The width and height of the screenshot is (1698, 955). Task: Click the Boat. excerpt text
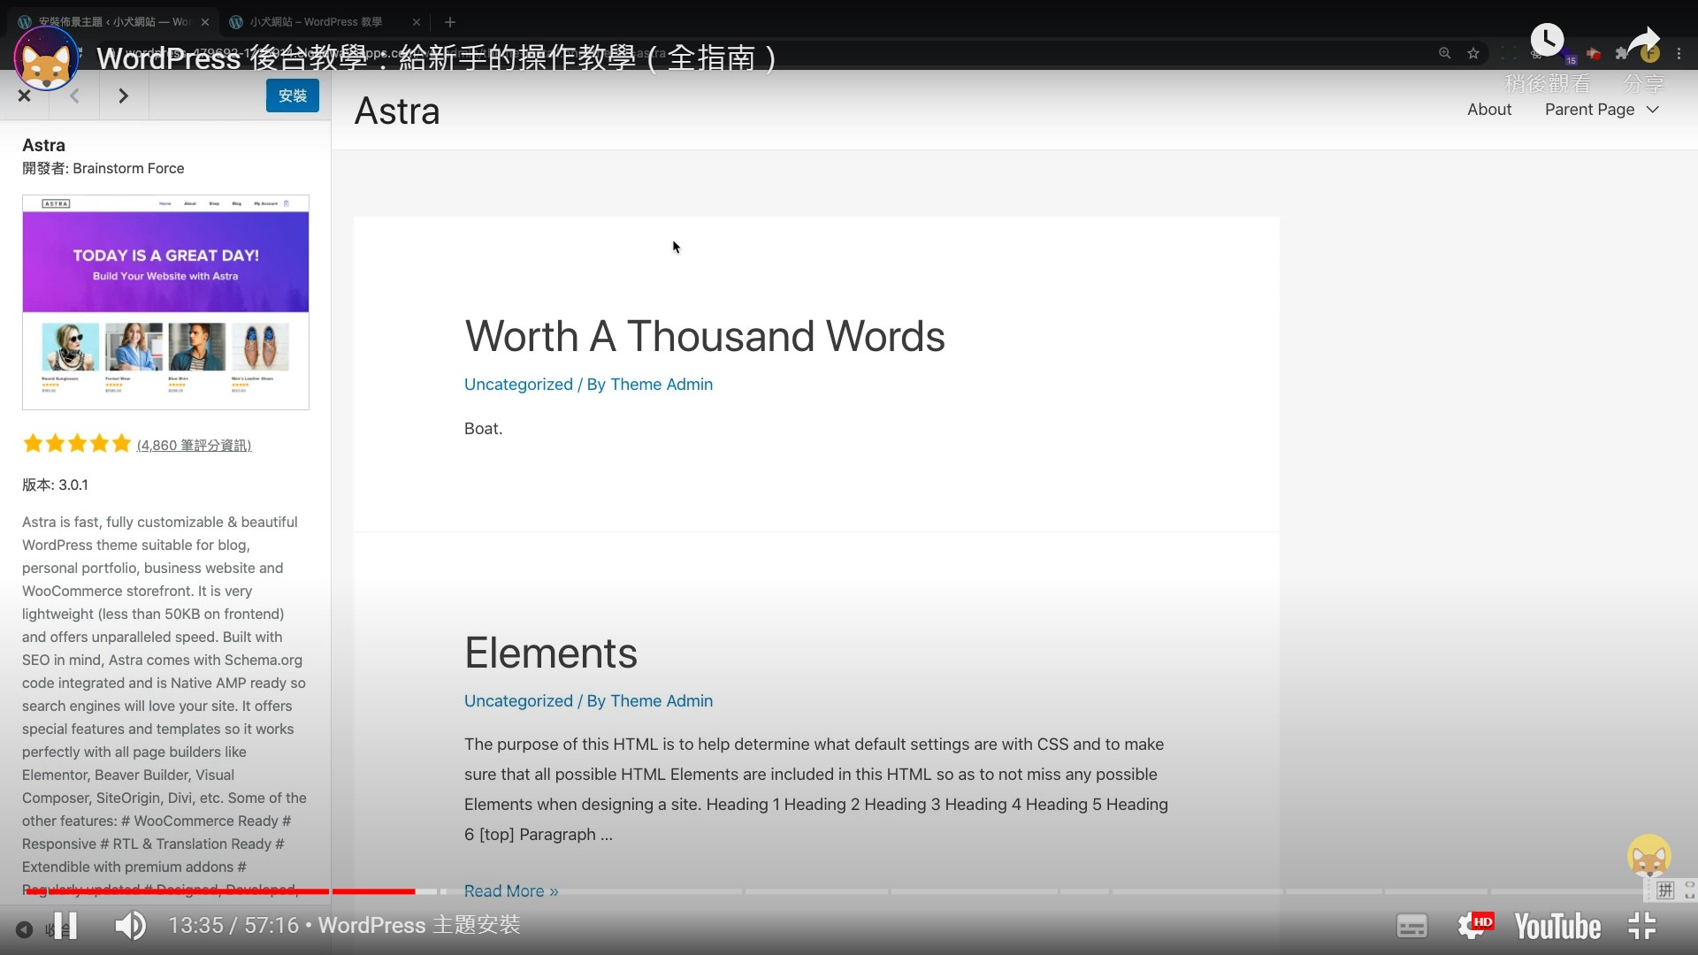pyautogui.click(x=483, y=429)
